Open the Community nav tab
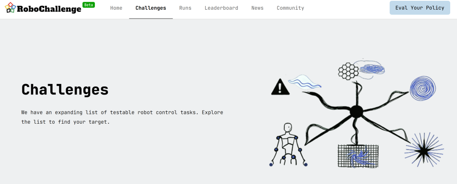The height and width of the screenshot is (184, 457). pyautogui.click(x=290, y=8)
